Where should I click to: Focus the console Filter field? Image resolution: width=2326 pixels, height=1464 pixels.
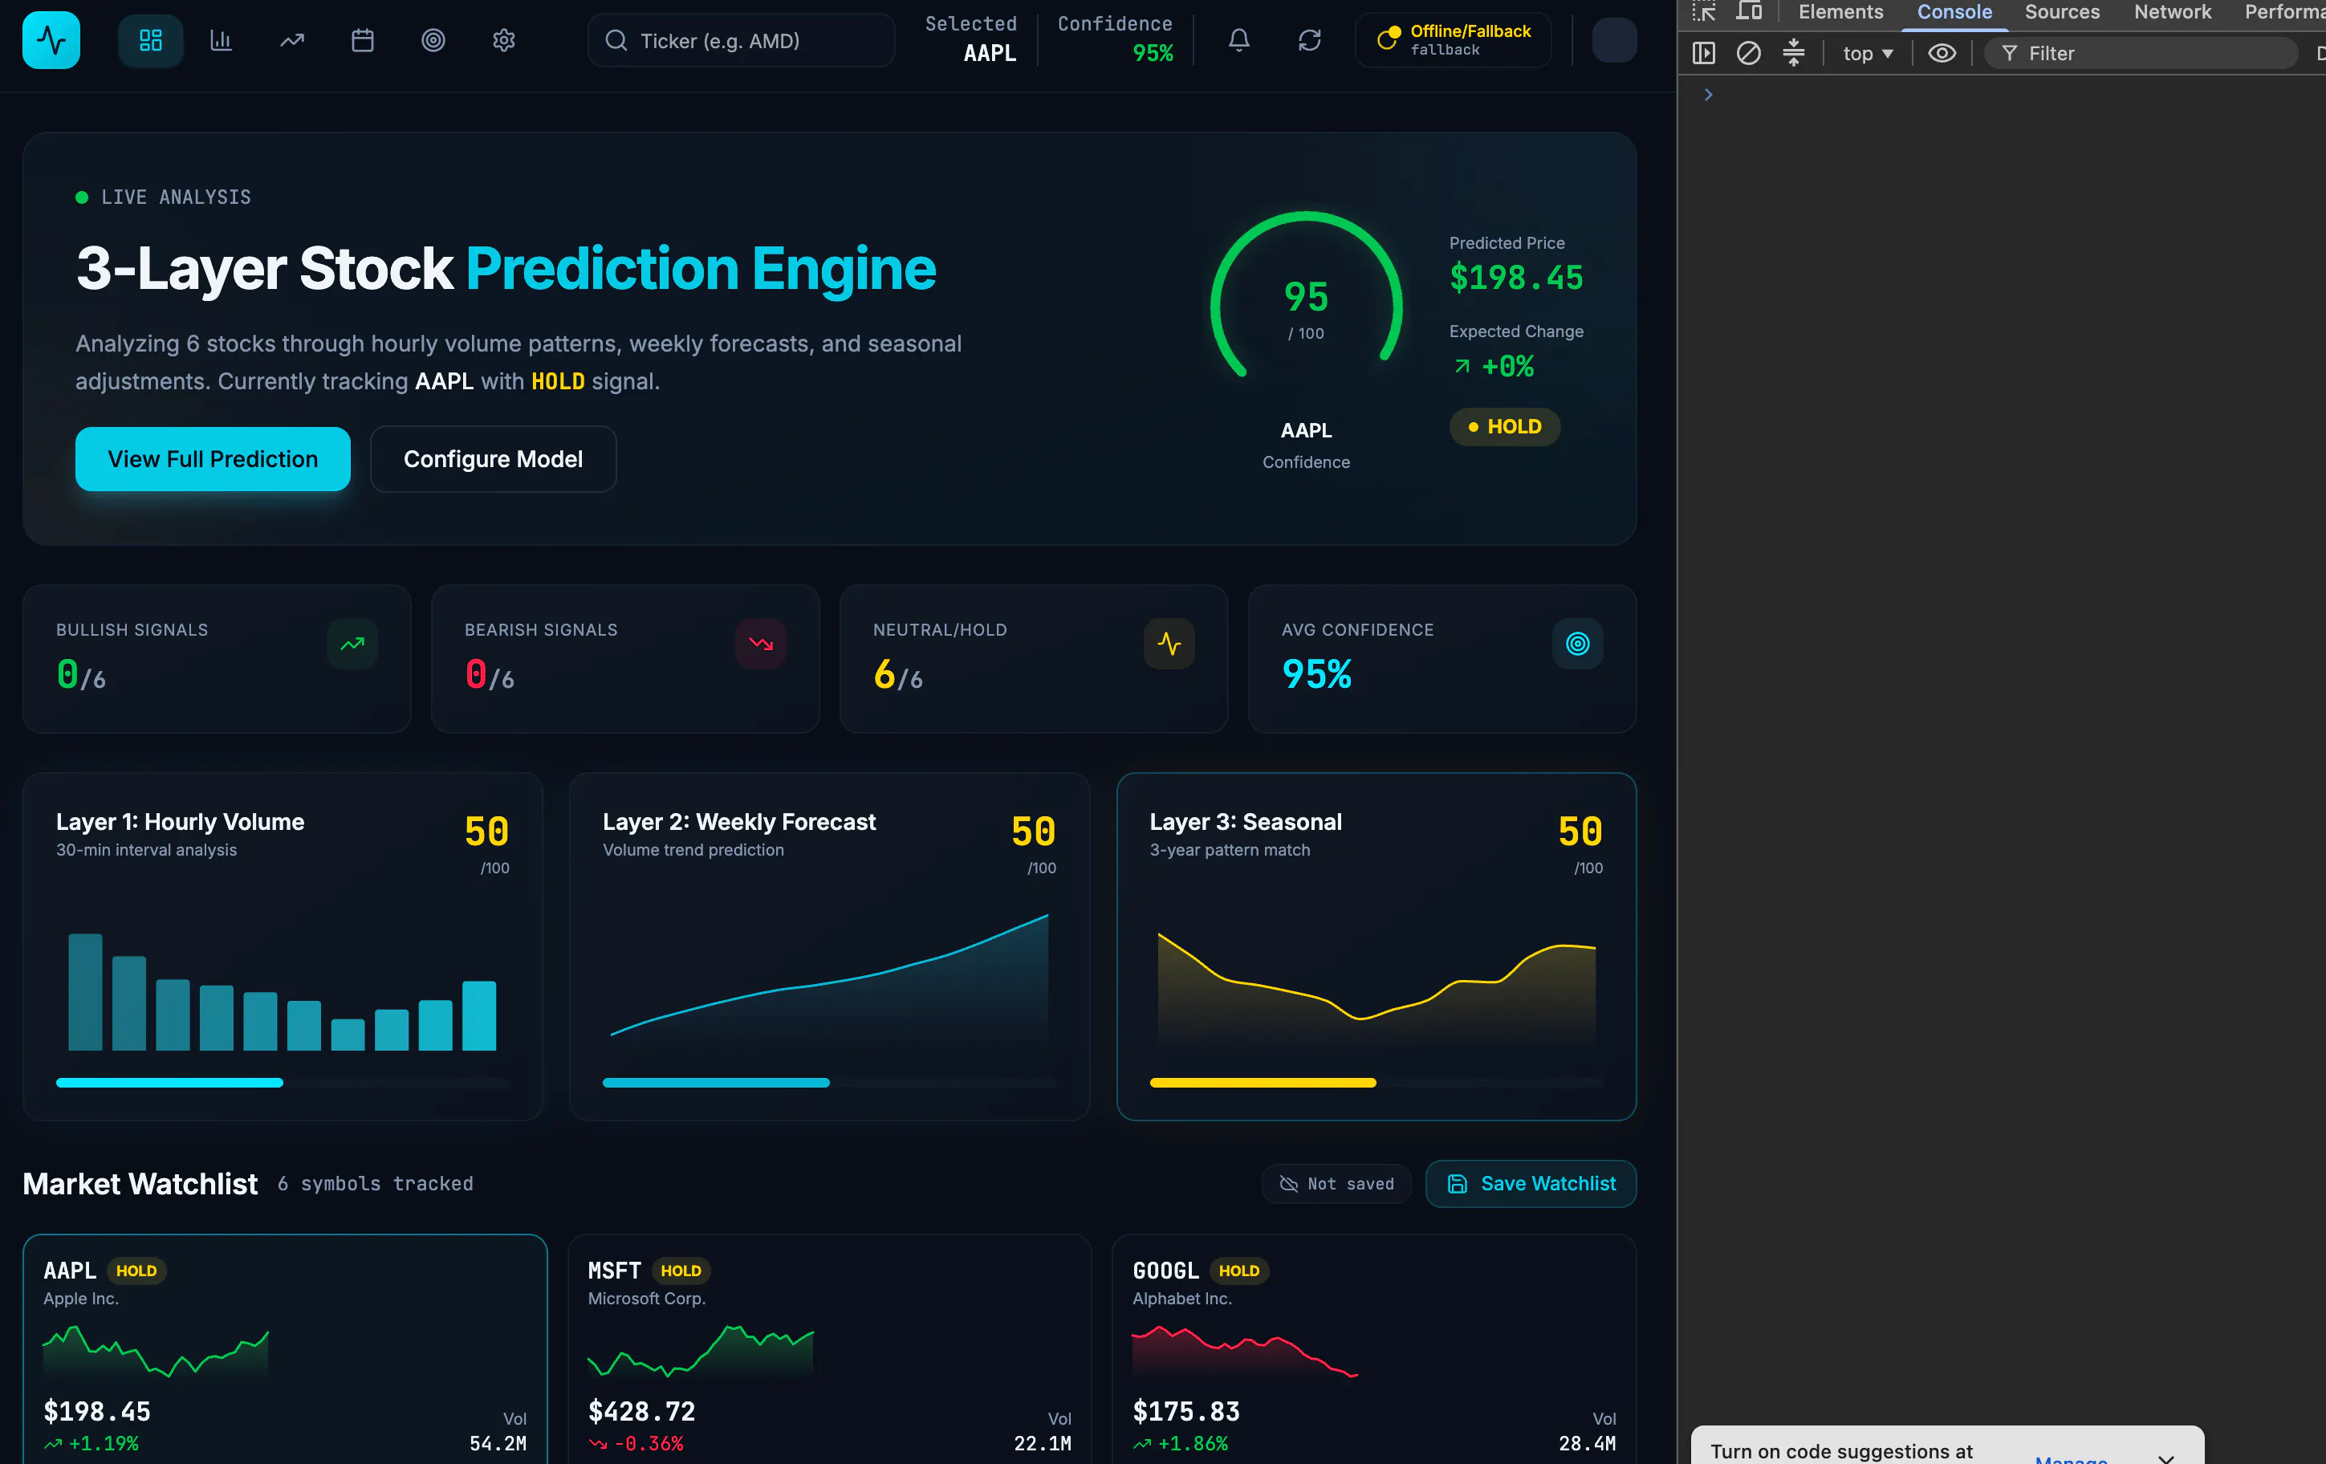tap(2142, 53)
